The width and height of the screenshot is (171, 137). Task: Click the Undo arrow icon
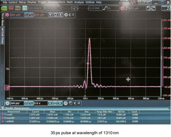tap(149, 8)
